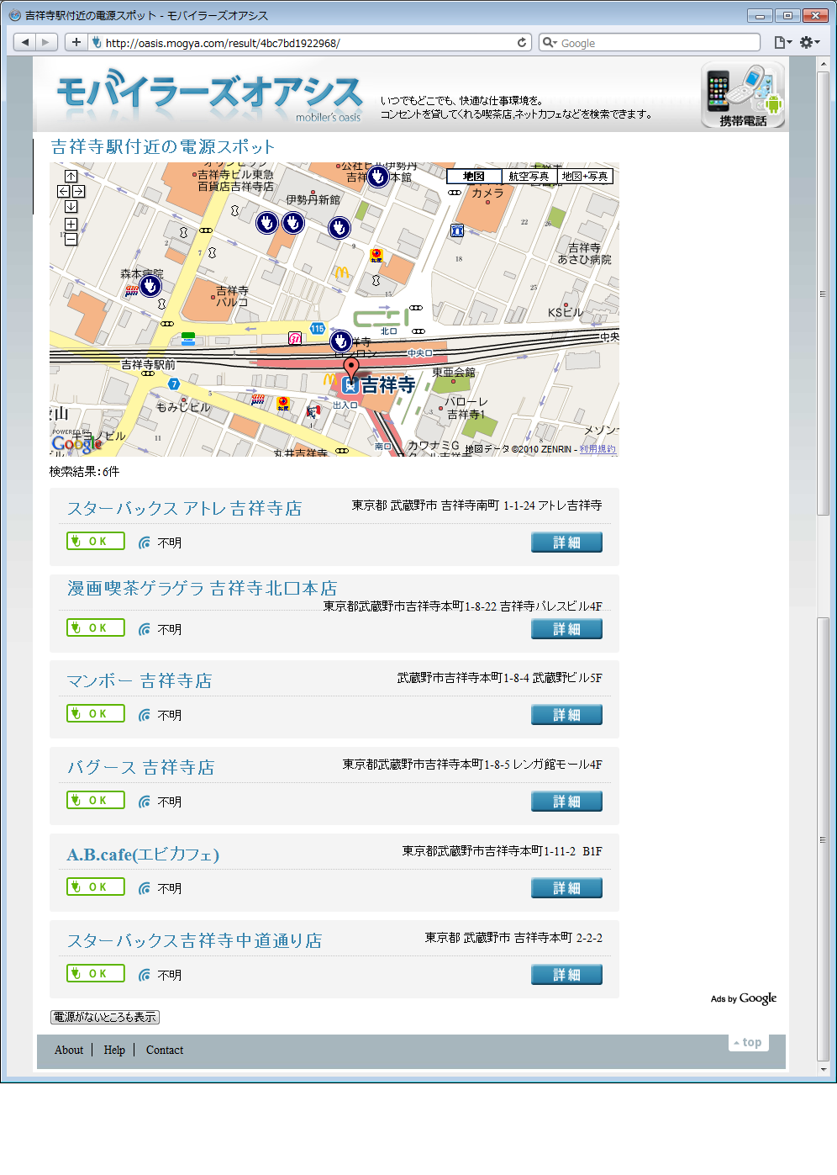Switch the map to 地図+写真 view
Image resolution: width=837 pixels, height=1175 pixels.
click(585, 177)
